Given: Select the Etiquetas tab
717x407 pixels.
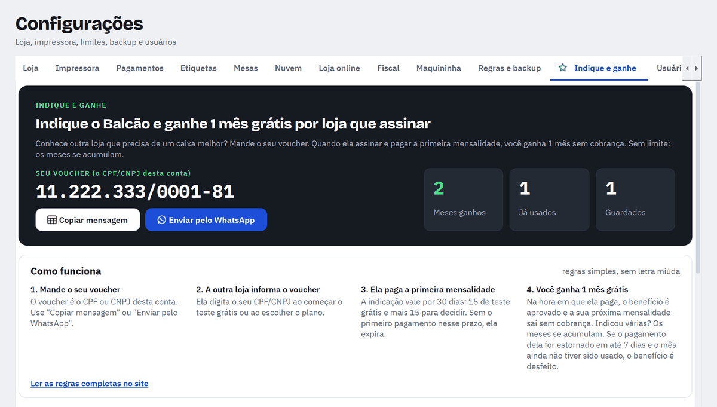Looking at the screenshot, I should [x=198, y=68].
